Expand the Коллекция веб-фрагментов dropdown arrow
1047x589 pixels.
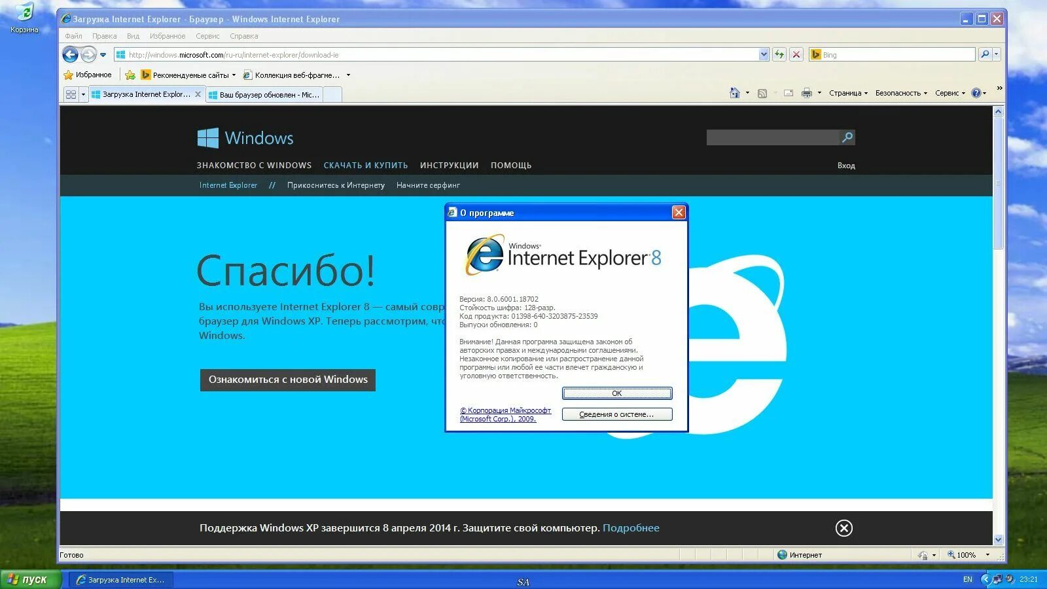[x=348, y=75]
